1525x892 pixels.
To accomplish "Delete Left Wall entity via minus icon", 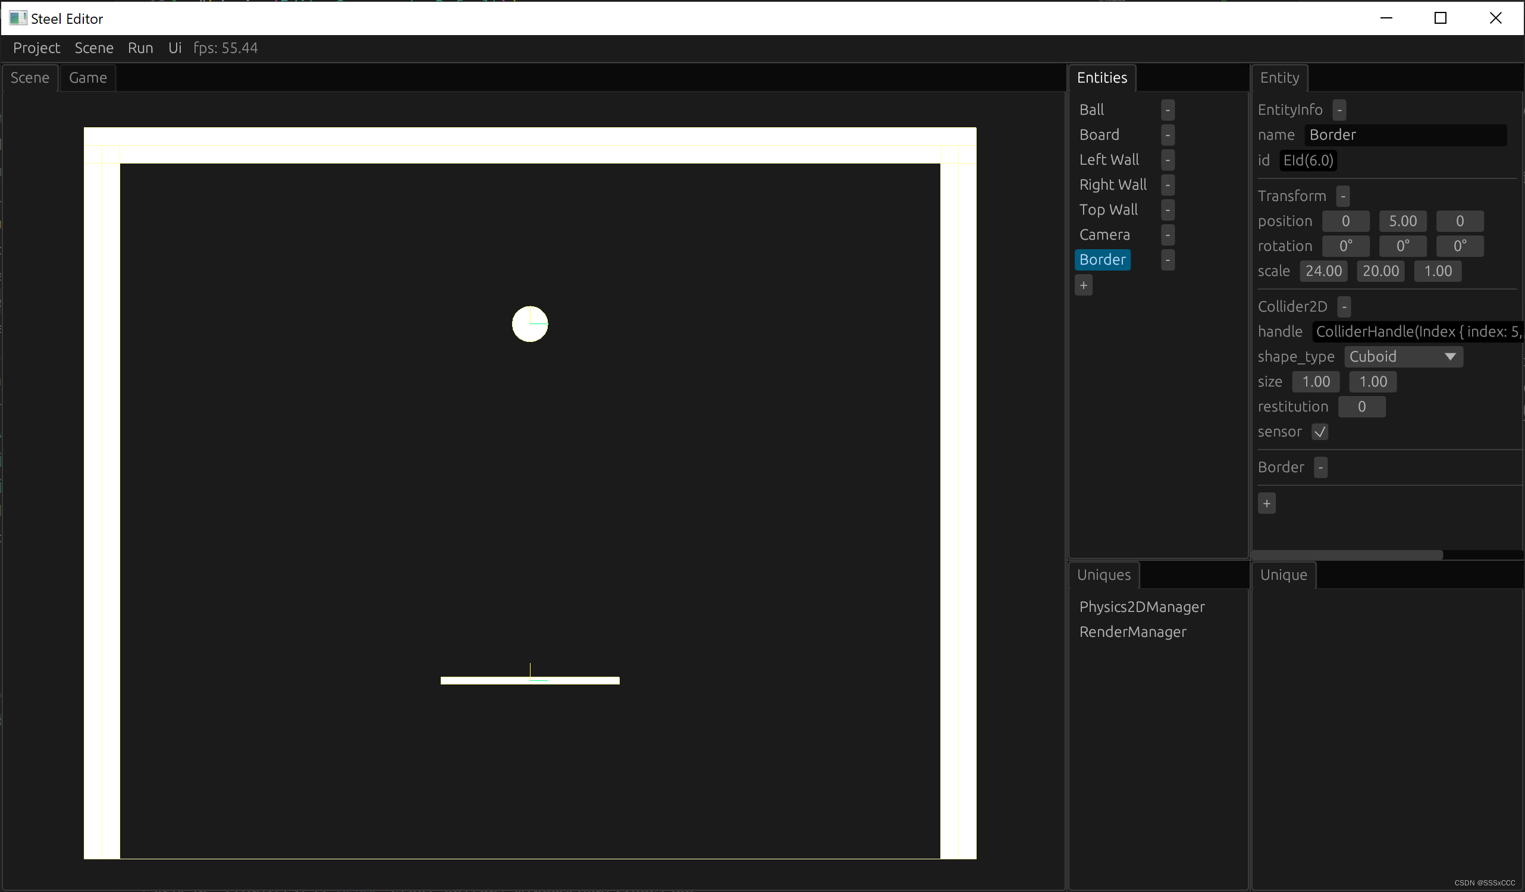I will 1168,160.
